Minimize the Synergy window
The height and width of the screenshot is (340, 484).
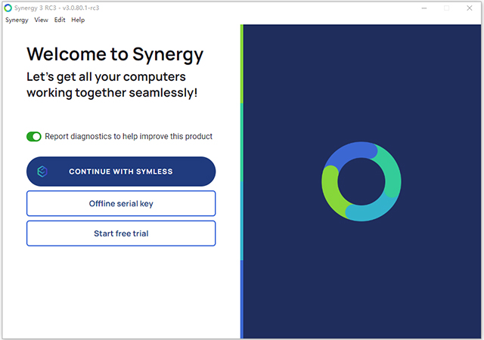tap(424, 8)
